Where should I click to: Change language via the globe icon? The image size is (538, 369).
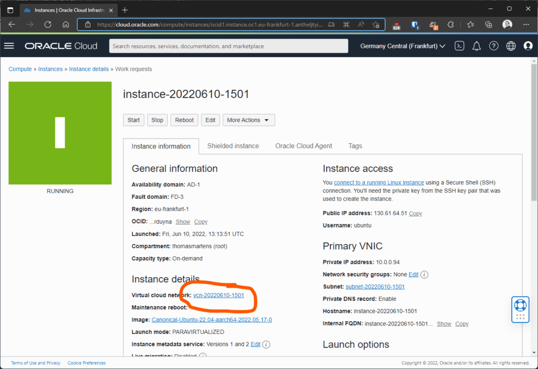pos(511,46)
